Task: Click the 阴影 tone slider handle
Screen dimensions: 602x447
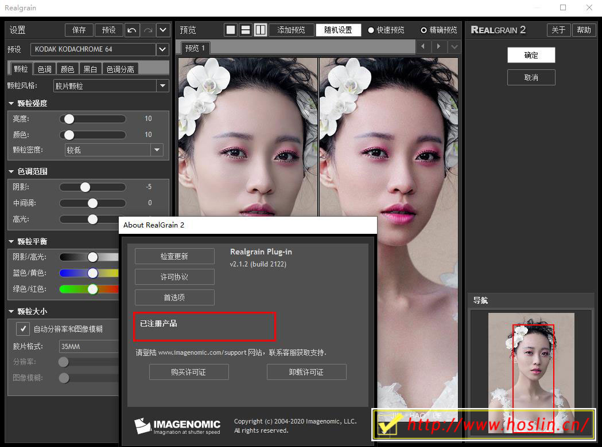Action: pyautogui.click(x=86, y=187)
